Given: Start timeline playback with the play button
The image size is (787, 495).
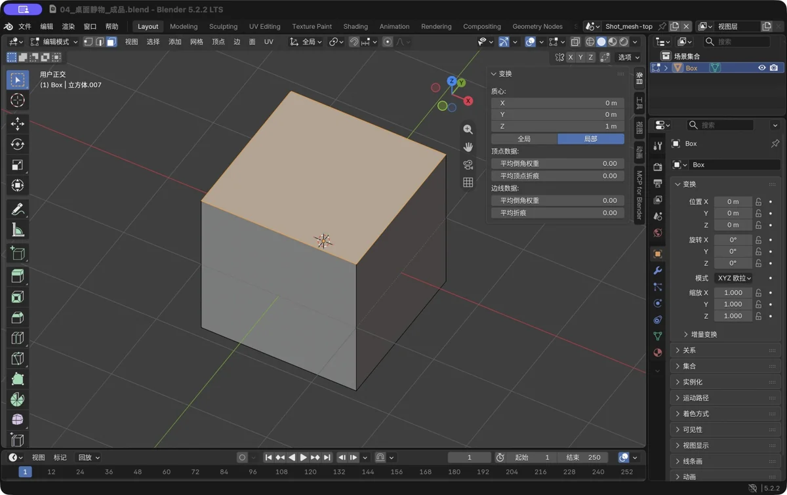Looking at the screenshot, I should [x=304, y=458].
